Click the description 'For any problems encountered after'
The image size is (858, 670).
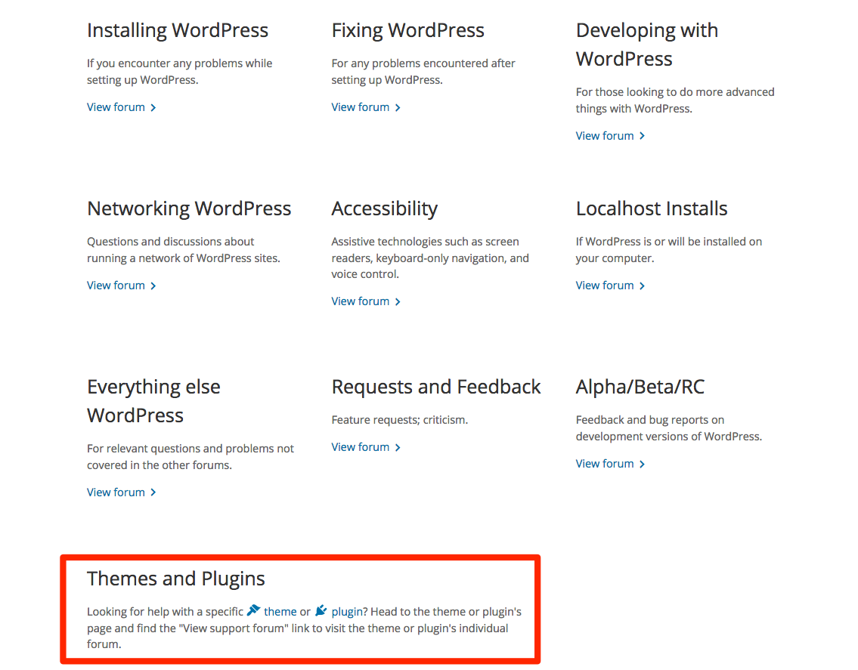click(423, 63)
